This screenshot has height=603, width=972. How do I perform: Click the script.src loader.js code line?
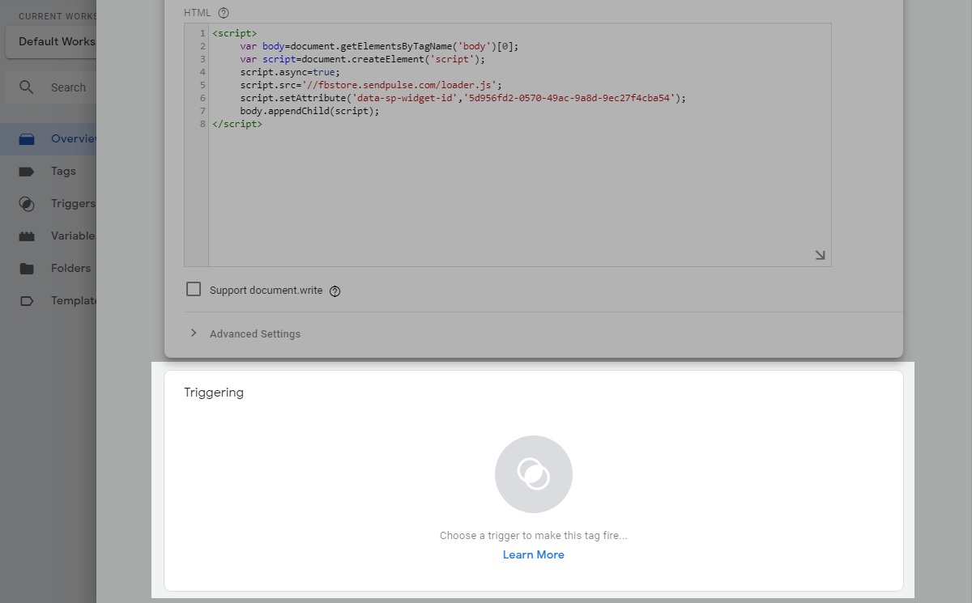tap(371, 85)
